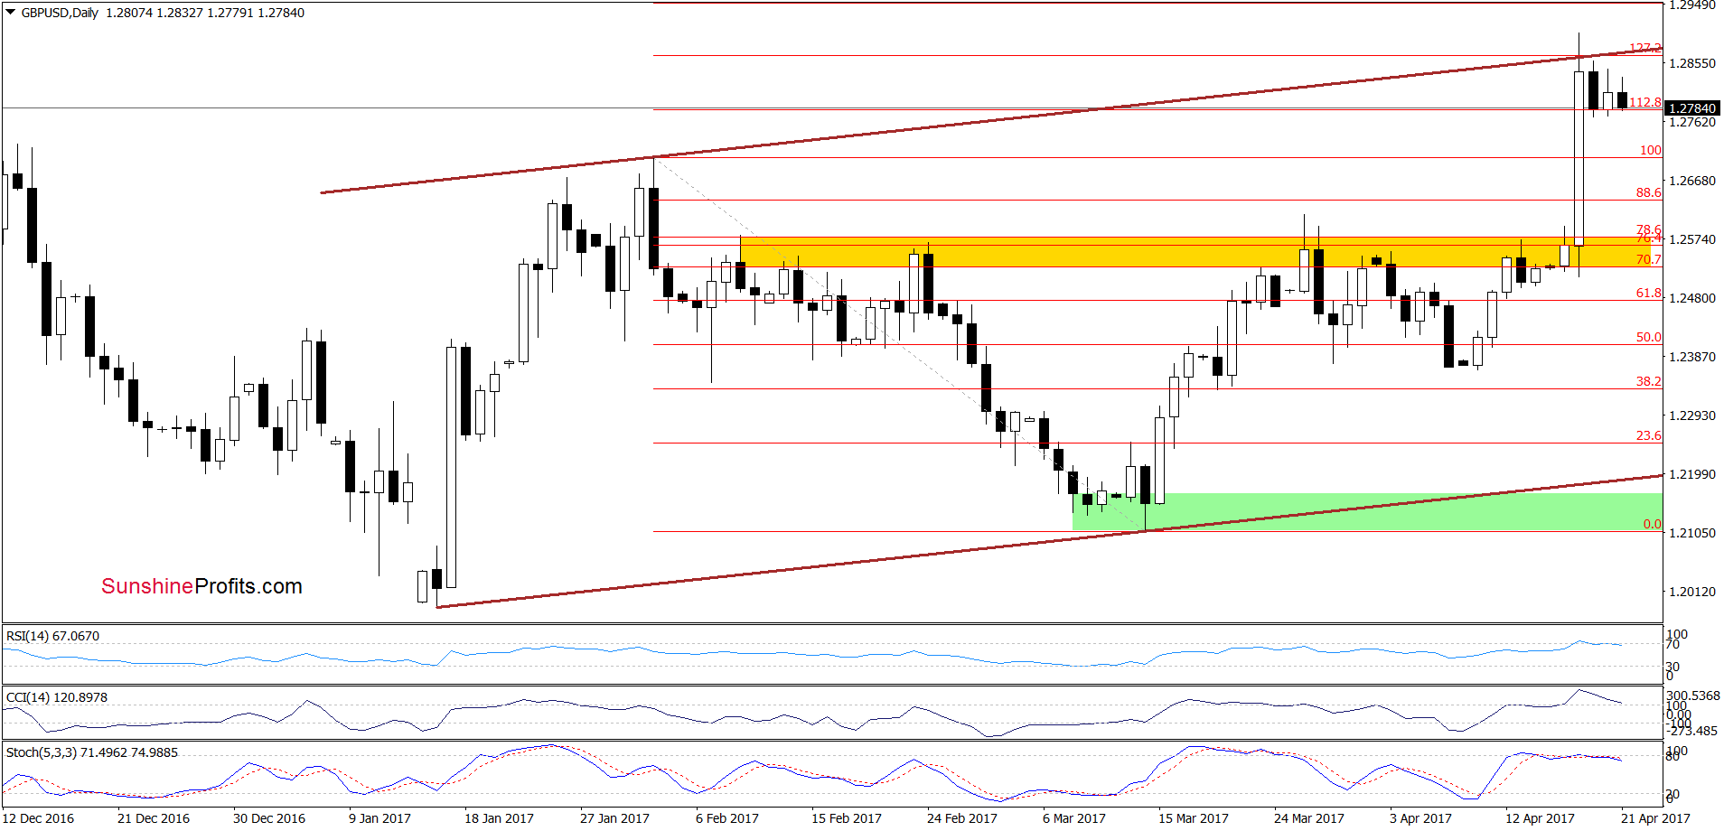Click the 61.8 Fibonacci level label
This screenshot has width=1724, height=831.
click(1649, 294)
